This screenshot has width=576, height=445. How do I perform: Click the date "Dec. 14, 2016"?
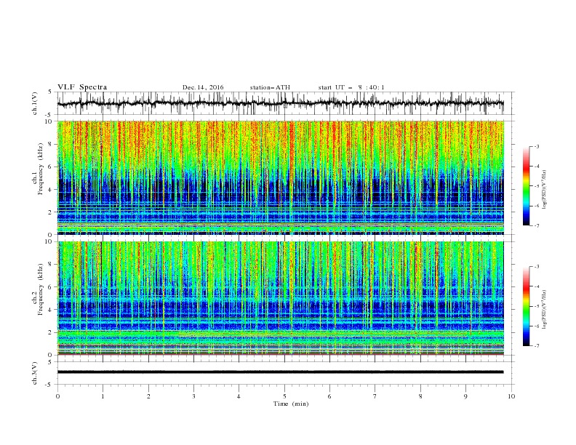[x=203, y=87]
